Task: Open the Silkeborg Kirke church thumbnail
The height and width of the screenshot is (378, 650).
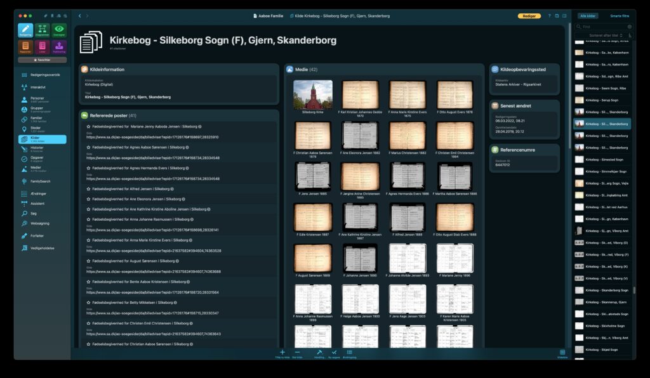Action: 312,94
